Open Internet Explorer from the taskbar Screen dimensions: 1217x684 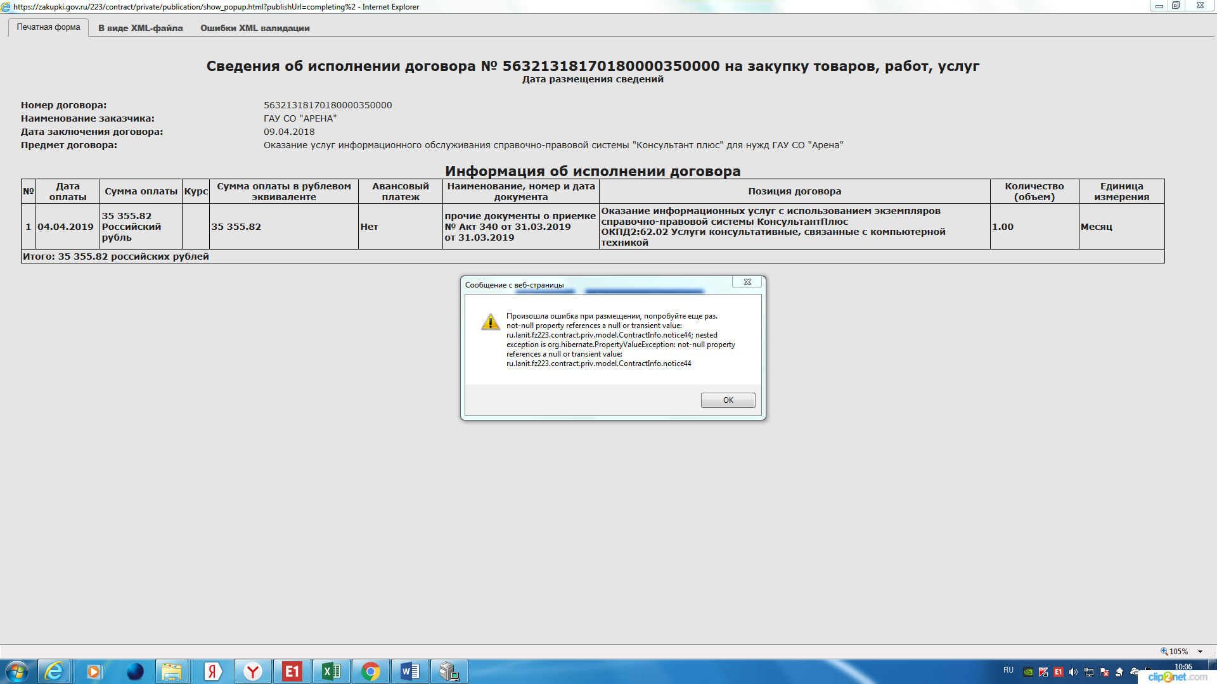(55, 671)
